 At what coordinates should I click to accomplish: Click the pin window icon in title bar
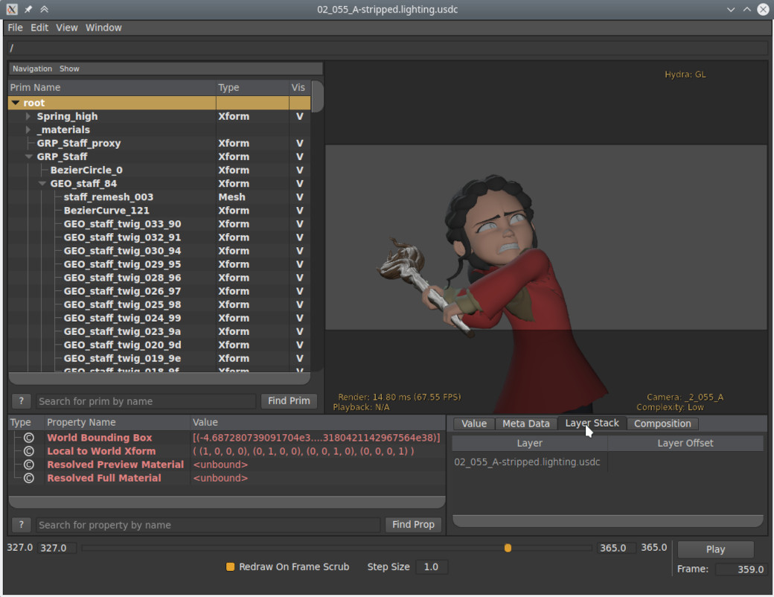[x=28, y=10]
